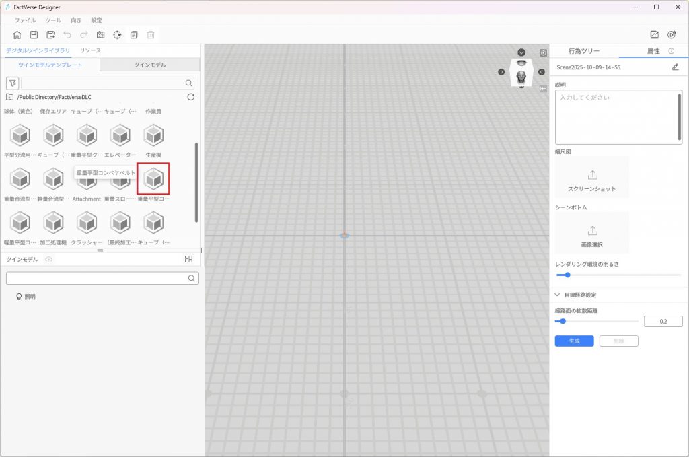The width and height of the screenshot is (689, 457).
Task: Collapse the 自律経路設定 section
Action: [558, 295]
